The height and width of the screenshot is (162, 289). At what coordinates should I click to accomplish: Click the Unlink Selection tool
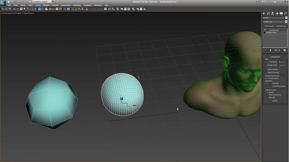tap(6, 9)
